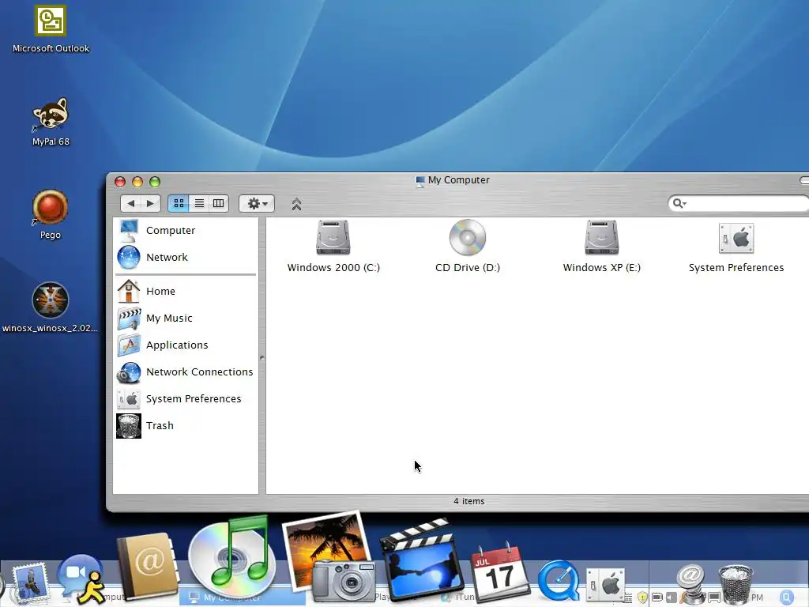
Task: Click the My Computer taskbar button
Action: pos(243,598)
